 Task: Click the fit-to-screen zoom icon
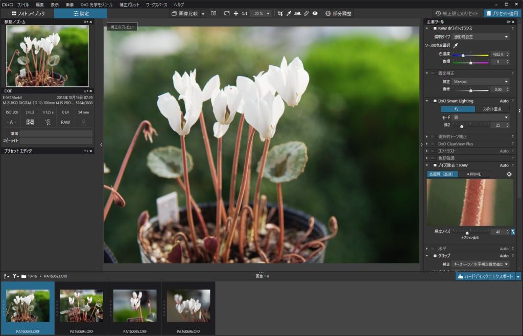pyautogui.click(x=227, y=13)
